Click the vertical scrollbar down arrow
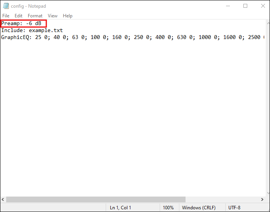 tap(268, 193)
